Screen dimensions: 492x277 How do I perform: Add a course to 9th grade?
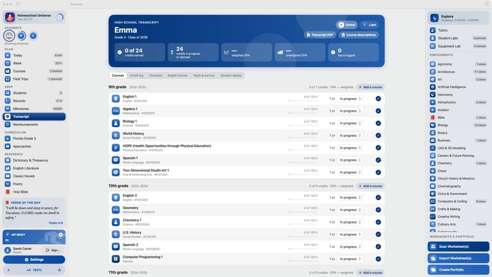tap(370, 87)
